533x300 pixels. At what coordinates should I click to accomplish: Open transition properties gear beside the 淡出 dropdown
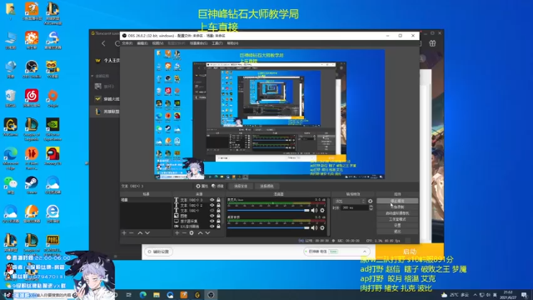point(370,202)
